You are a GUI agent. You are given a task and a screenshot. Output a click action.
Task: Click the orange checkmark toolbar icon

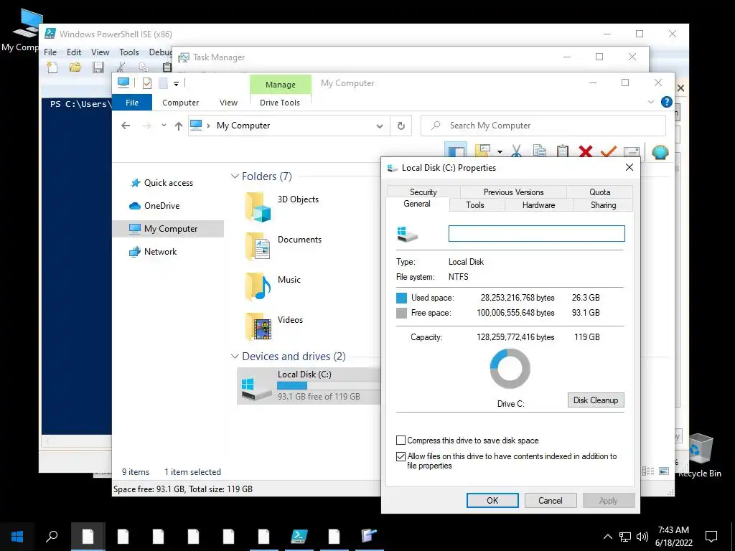[608, 151]
